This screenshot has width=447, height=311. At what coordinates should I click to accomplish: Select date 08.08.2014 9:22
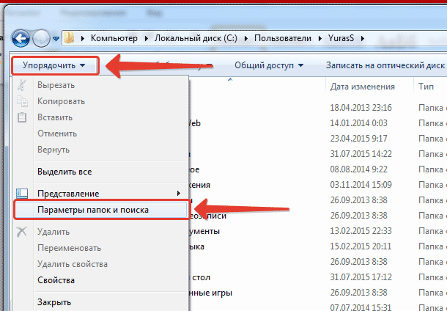pyautogui.click(x=358, y=169)
